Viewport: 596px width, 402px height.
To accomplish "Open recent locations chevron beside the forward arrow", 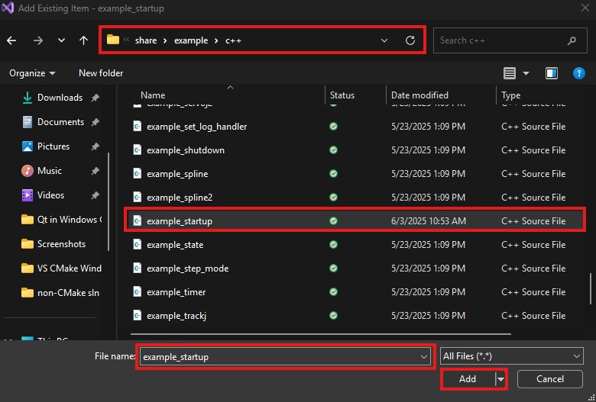I will coord(61,40).
